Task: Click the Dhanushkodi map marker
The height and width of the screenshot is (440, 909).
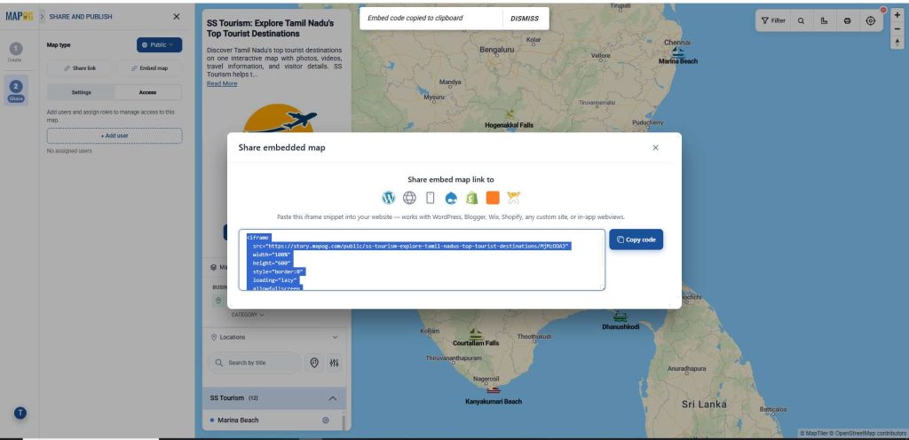Action: point(620,318)
